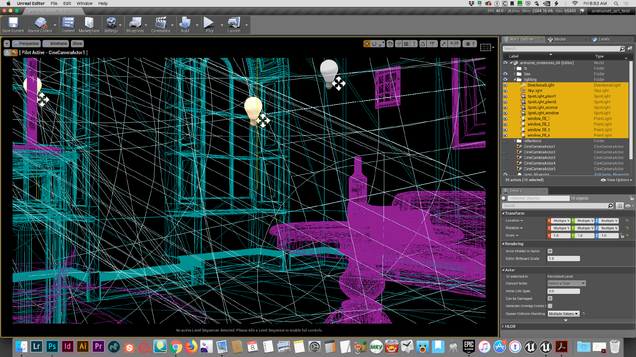Image resolution: width=636 pixels, height=357 pixels.
Task: Click the Wireframe view mode button
Action: click(56, 44)
